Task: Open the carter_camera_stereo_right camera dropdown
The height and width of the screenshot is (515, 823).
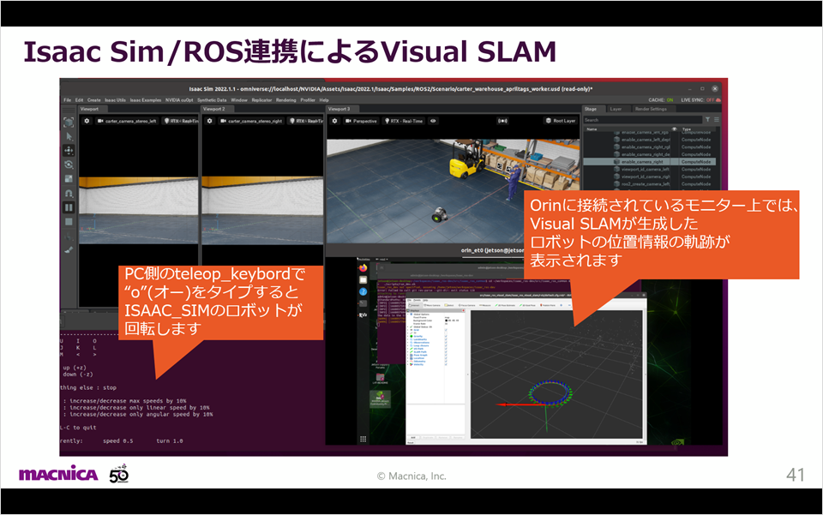Action: [x=251, y=121]
